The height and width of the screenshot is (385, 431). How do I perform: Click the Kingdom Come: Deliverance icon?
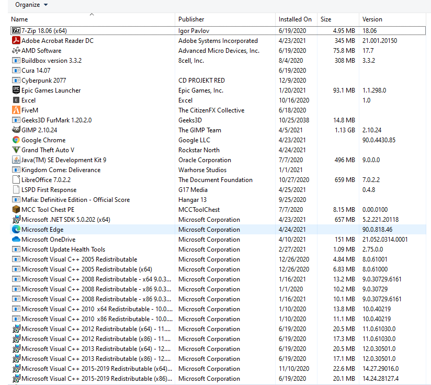pos(16,169)
